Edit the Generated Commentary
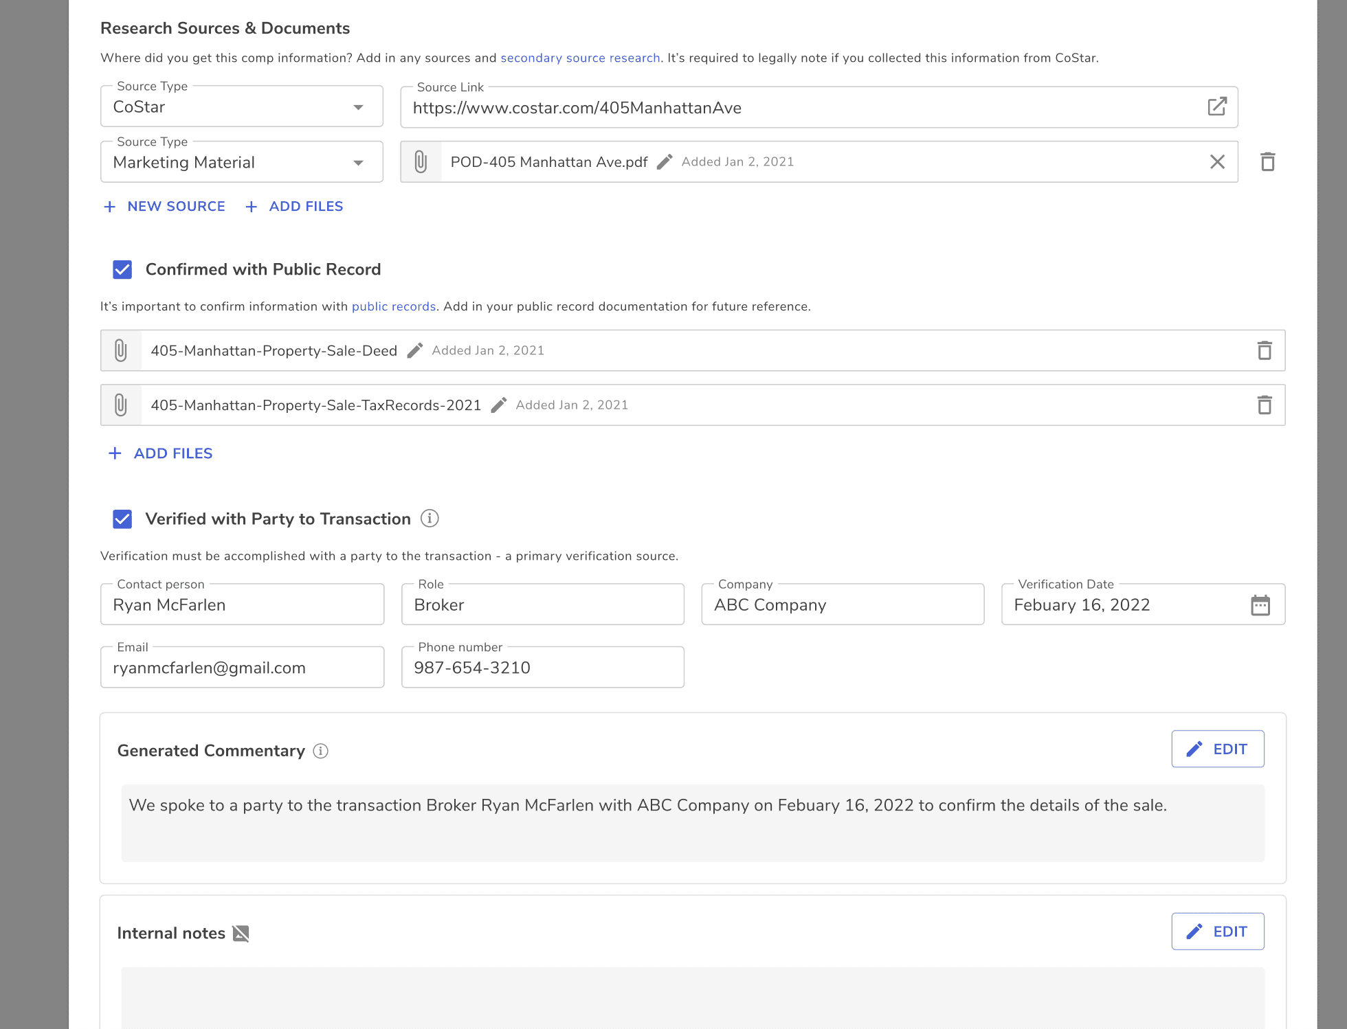 click(1217, 749)
